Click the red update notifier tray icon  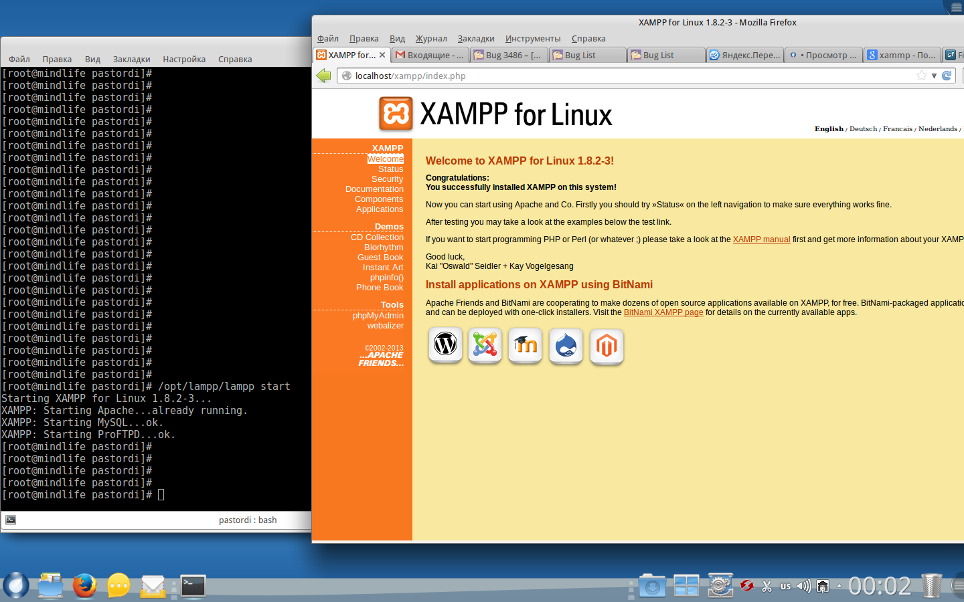[x=747, y=586]
